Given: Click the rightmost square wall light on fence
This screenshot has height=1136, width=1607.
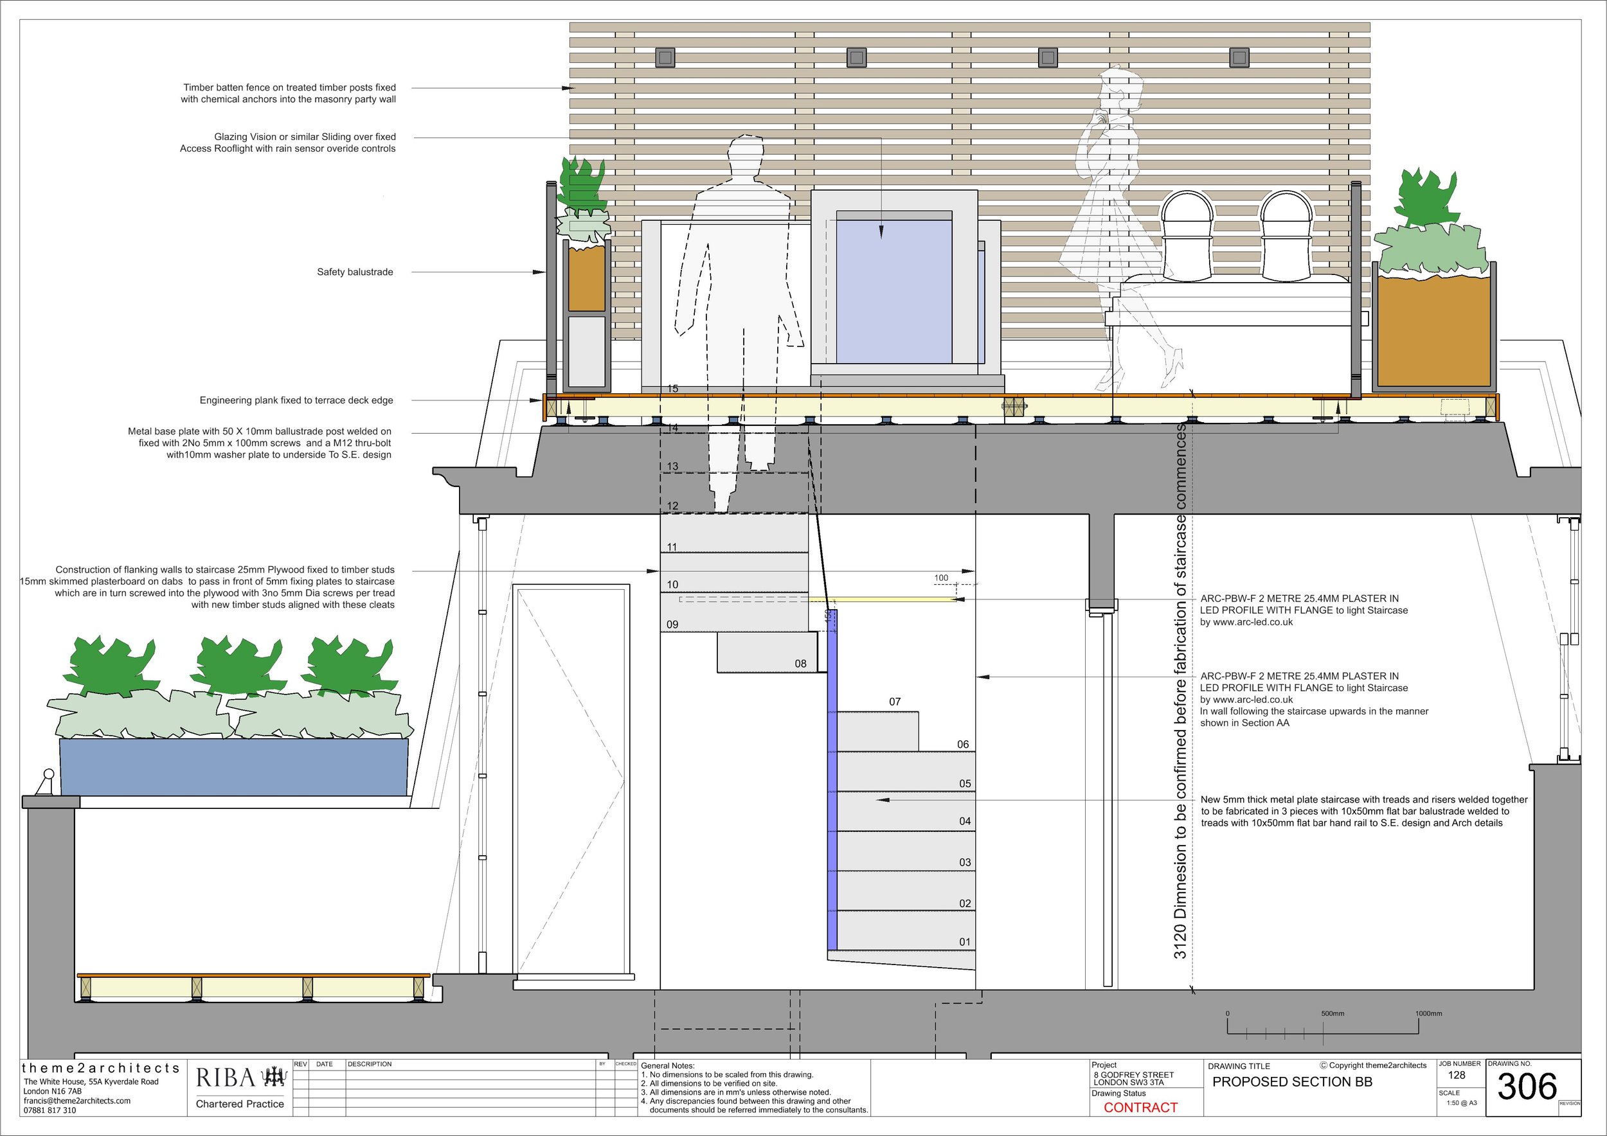Looking at the screenshot, I should tap(1239, 57).
